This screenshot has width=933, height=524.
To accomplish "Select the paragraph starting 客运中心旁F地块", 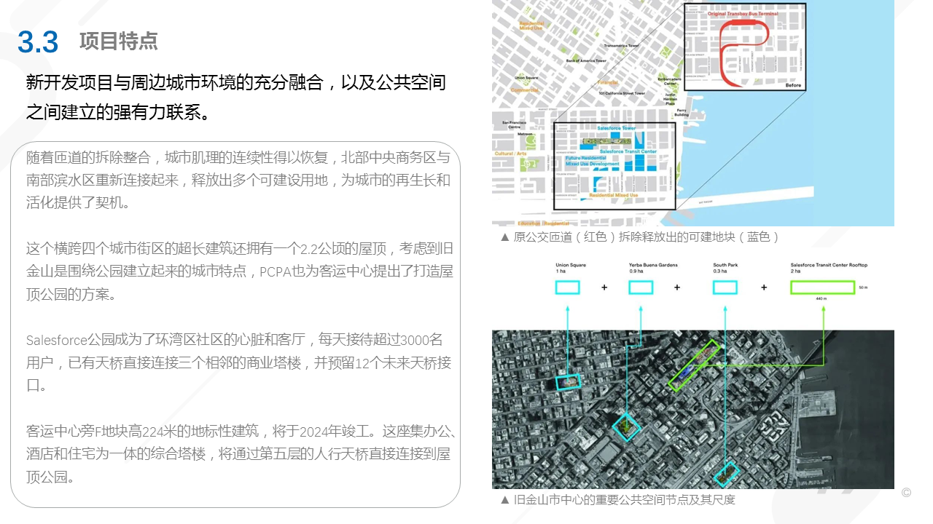I will tap(241, 454).
